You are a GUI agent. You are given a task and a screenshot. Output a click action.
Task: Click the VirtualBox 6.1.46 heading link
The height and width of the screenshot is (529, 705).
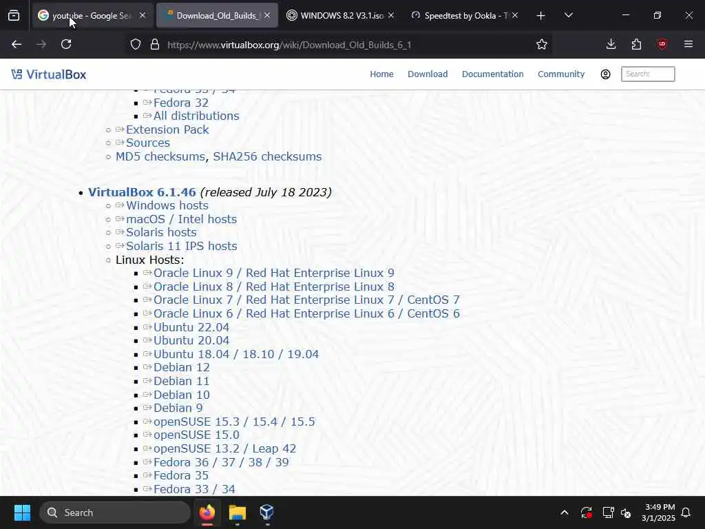point(142,192)
